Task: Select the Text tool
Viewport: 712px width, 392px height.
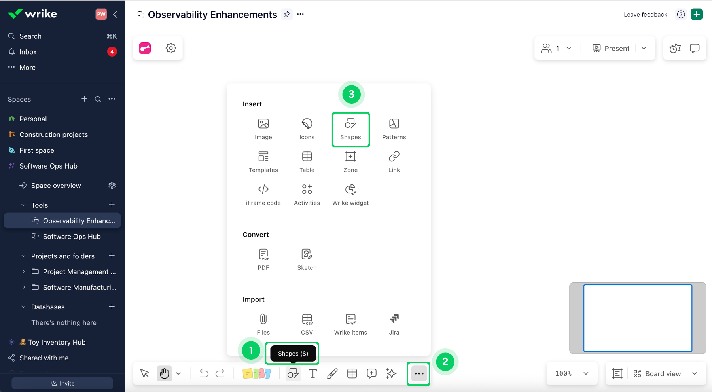Action: (x=313, y=373)
